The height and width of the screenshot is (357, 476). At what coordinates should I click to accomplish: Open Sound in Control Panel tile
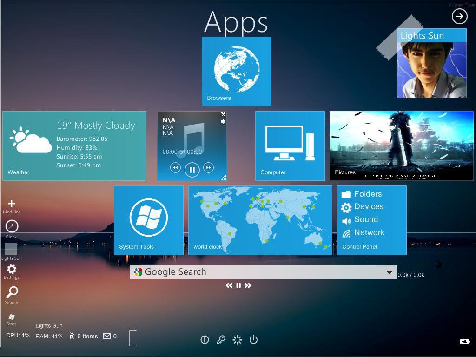(x=366, y=219)
